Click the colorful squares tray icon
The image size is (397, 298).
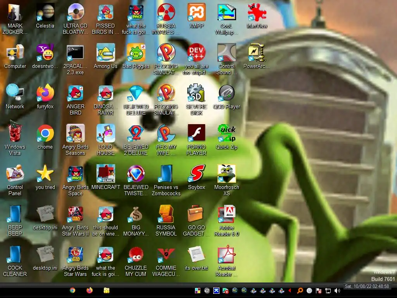click(198, 291)
